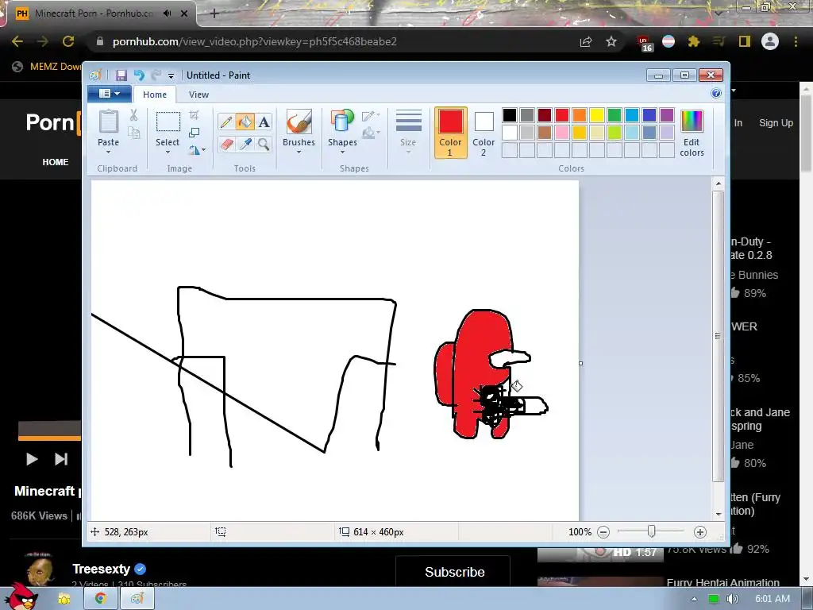Open a new Chrome tab
This screenshot has height=610, width=813.
click(x=214, y=14)
